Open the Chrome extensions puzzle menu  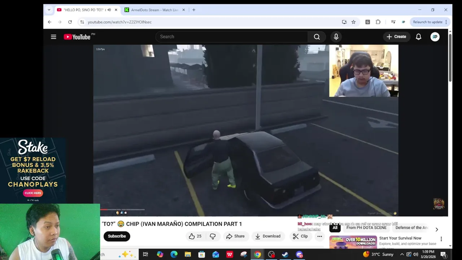click(x=378, y=22)
